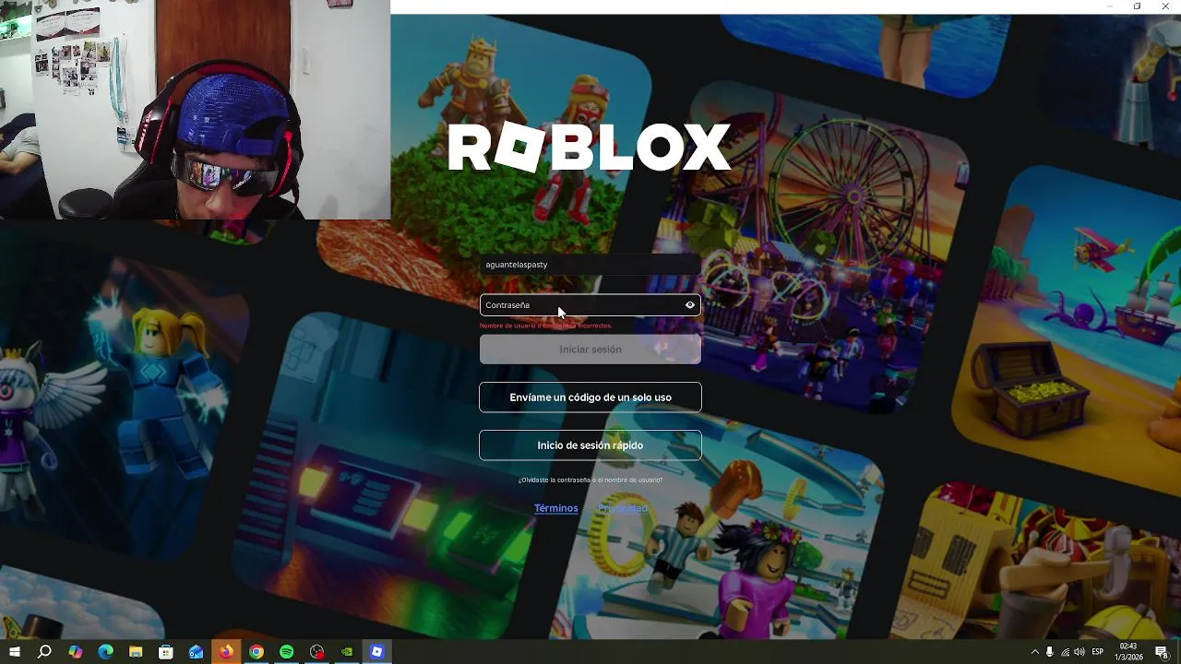Image resolution: width=1181 pixels, height=664 pixels.
Task: Click the Iniciar sesión button
Action: [590, 350]
